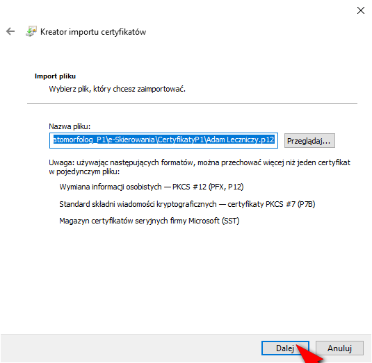Click the PKCS #7 (P7B) format line
The height and width of the screenshot is (363, 372).
(187, 204)
